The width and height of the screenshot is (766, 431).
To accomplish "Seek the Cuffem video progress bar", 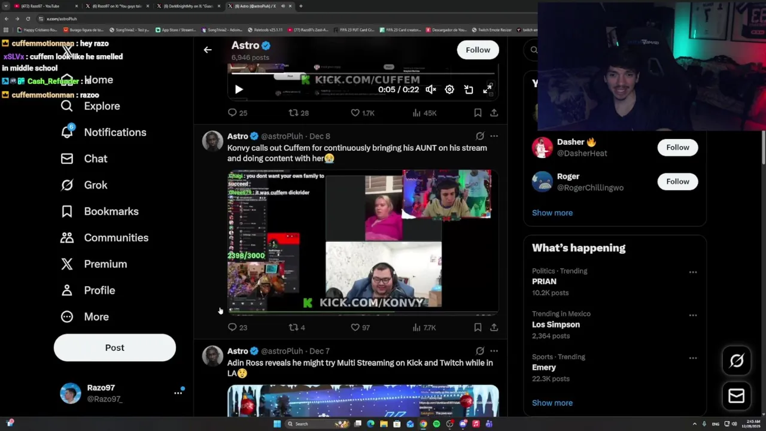I will click(x=363, y=74).
